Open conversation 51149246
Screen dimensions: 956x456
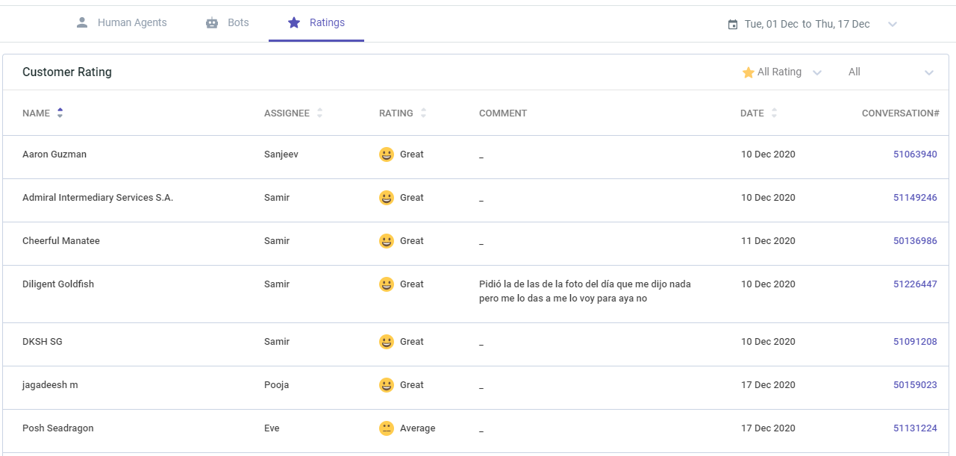click(x=915, y=198)
